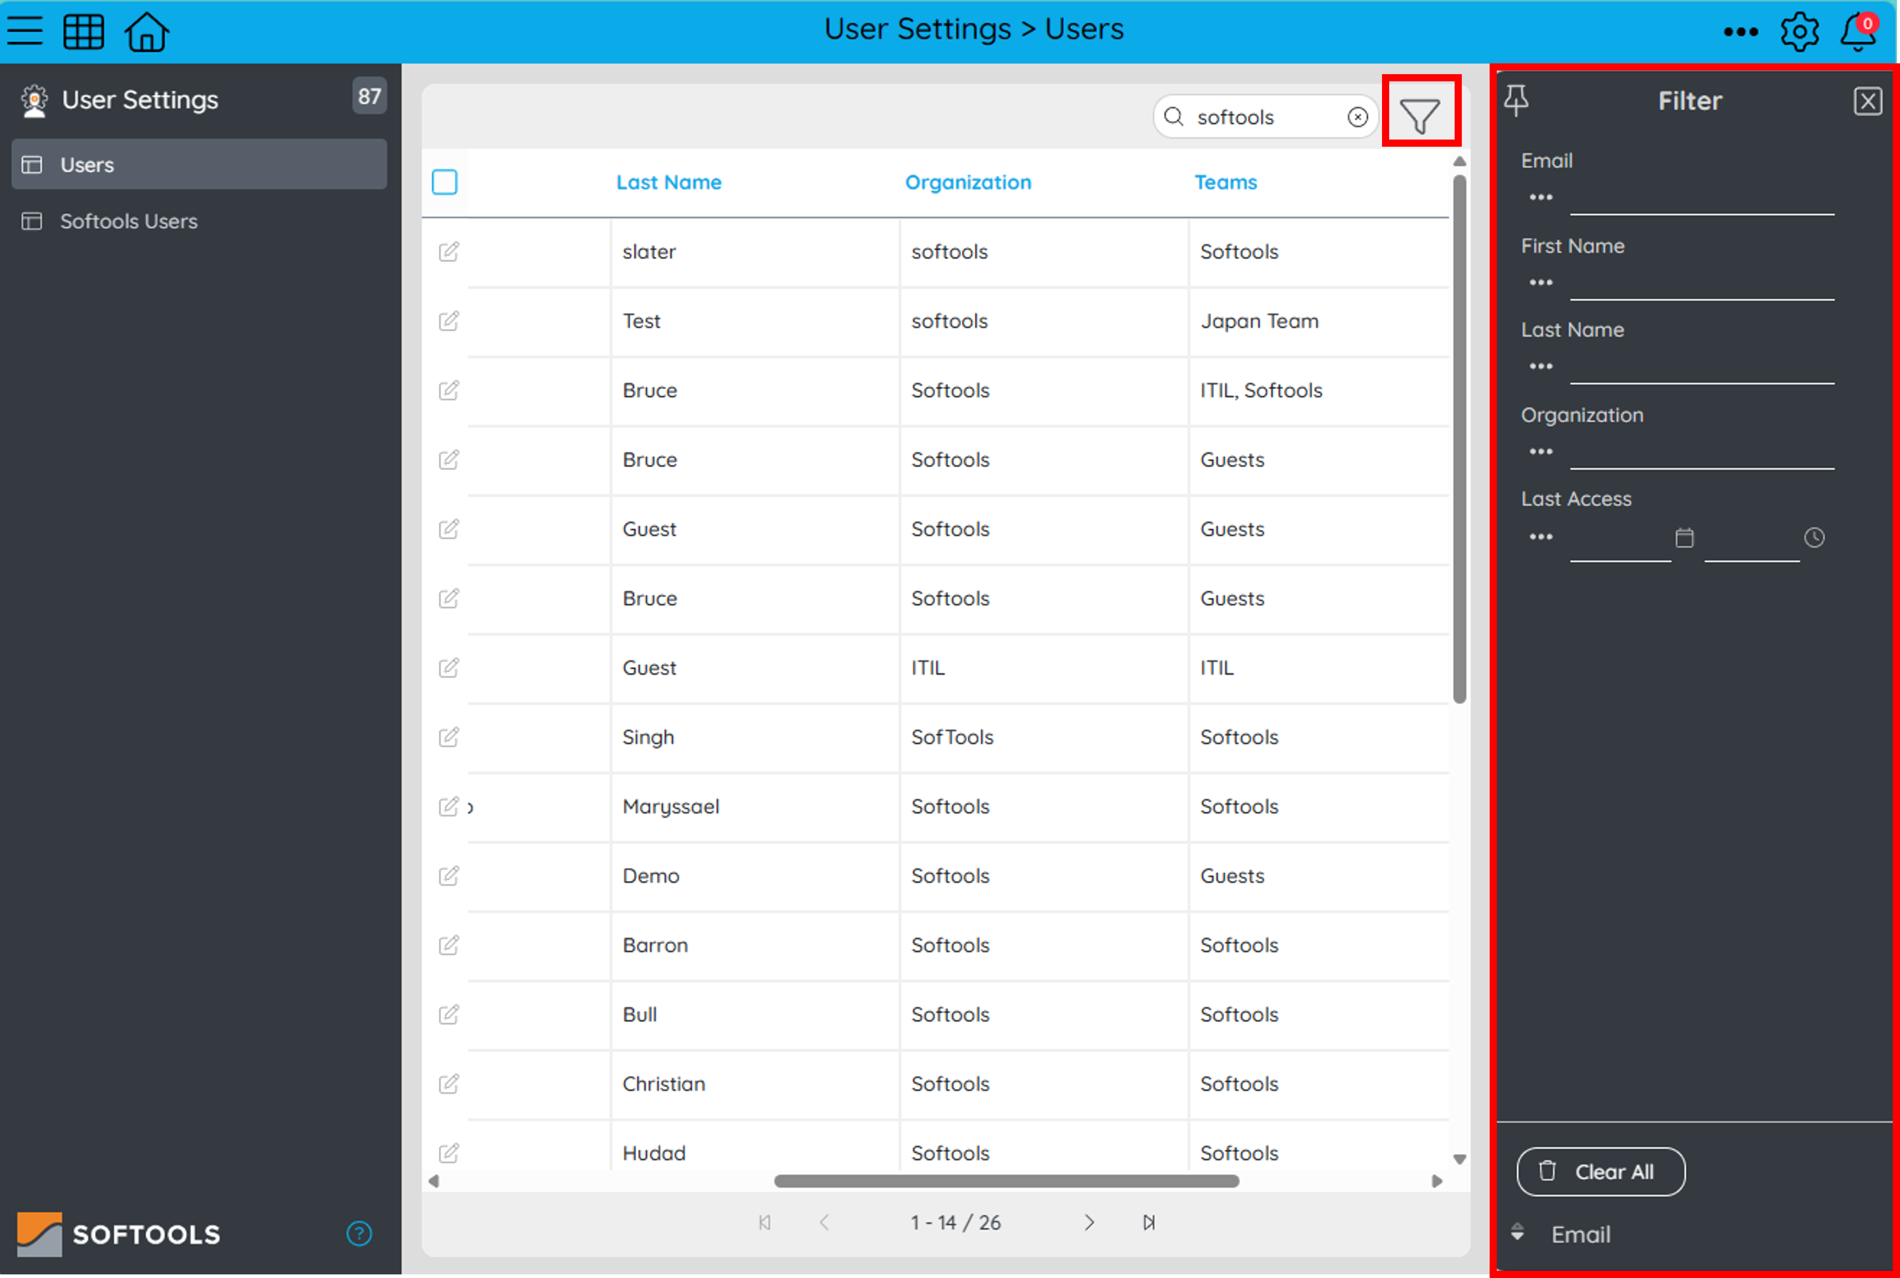Edit the Barron row
Viewport: 1900px width, 1278px height.
pyautogui.click(x=449, y=945)
